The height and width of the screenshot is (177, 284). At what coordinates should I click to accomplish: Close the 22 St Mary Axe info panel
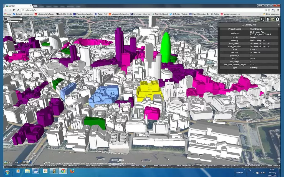(279, 25)
